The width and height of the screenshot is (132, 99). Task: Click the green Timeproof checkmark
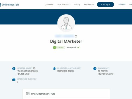point(79,47)
